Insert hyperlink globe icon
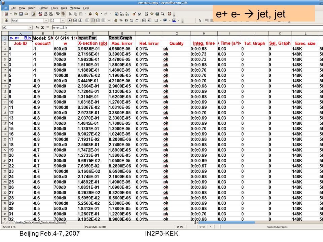The width and height of the screenshot is (323, 242). coord(117,14)
